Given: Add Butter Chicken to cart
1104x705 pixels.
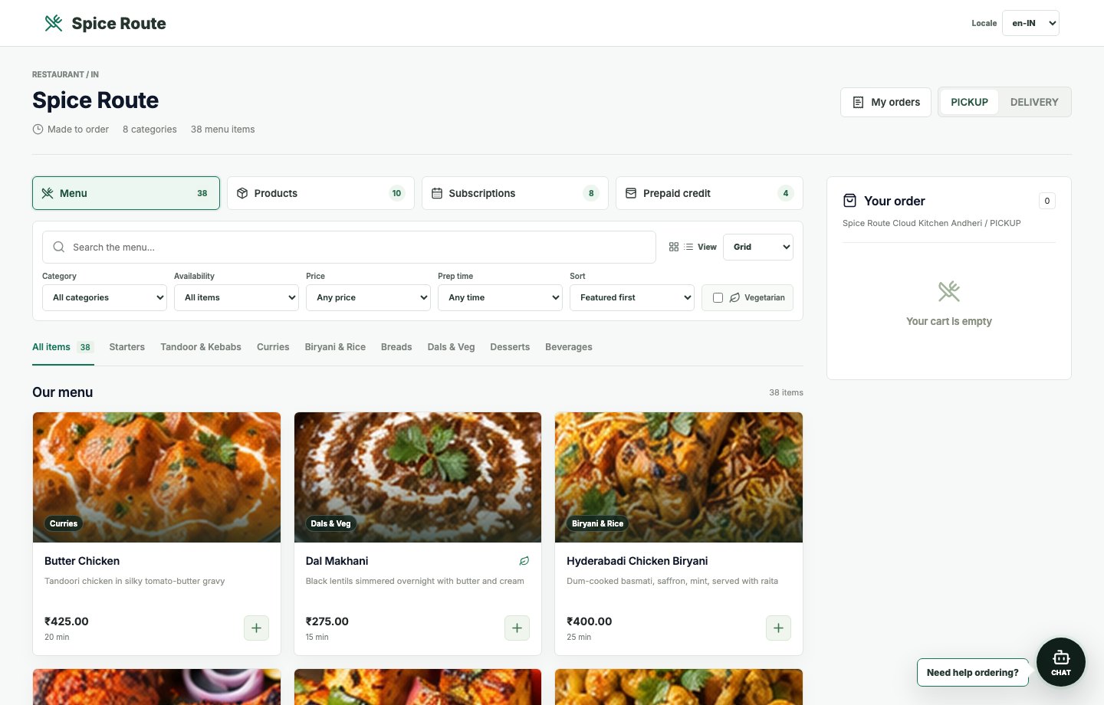Looking at the screenshot, I should pyautogui.click(x=256, y=628).
